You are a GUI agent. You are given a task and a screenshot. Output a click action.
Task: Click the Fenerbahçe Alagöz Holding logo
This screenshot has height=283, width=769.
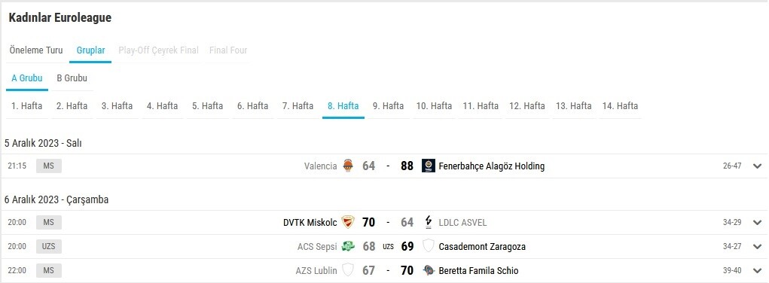[x=428, y=166]
